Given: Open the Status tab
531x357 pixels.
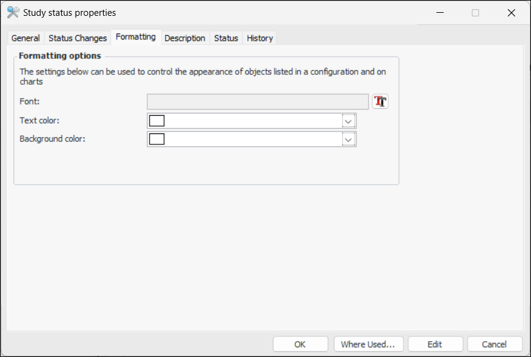Looking at the screenshot, I should click(226, 38).
